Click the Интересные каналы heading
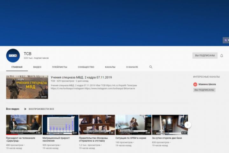The image size is (229, 153). coord(206,77)
